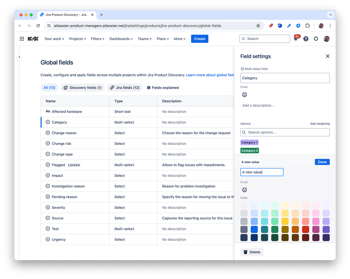Click the AC/DC site logo

point(33,39)
